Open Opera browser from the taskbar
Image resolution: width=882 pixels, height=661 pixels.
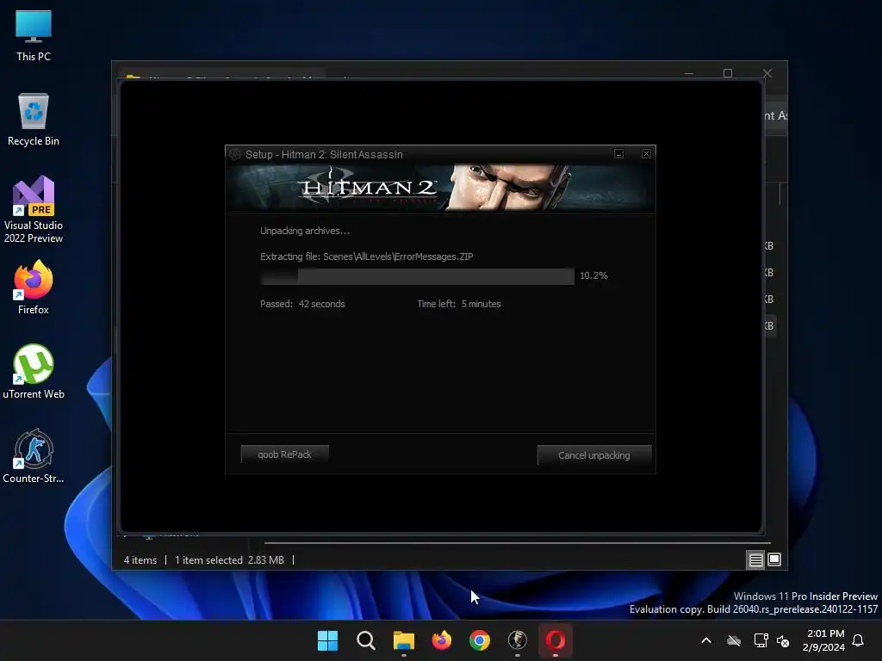click(556, 640)
